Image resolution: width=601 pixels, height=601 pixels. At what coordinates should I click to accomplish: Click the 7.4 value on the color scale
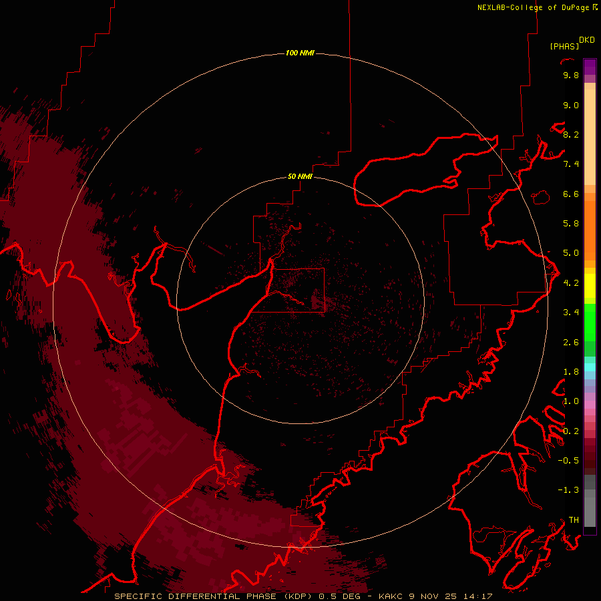pyautogui.click(x=571, y=164)
